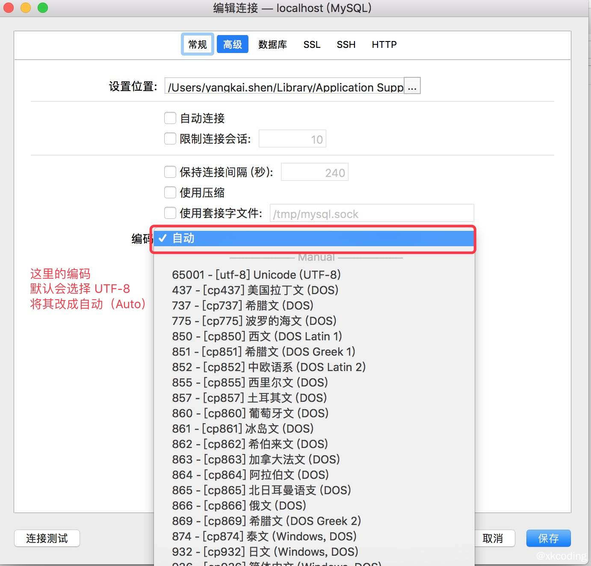Open the 数据库 tab

pyautogui.click(x=272, y=44)
